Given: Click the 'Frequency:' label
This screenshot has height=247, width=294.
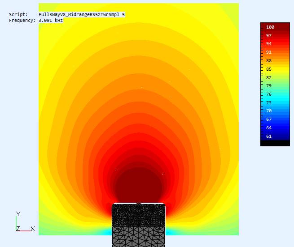Looking at the screenshot, I should coord(22,21).
